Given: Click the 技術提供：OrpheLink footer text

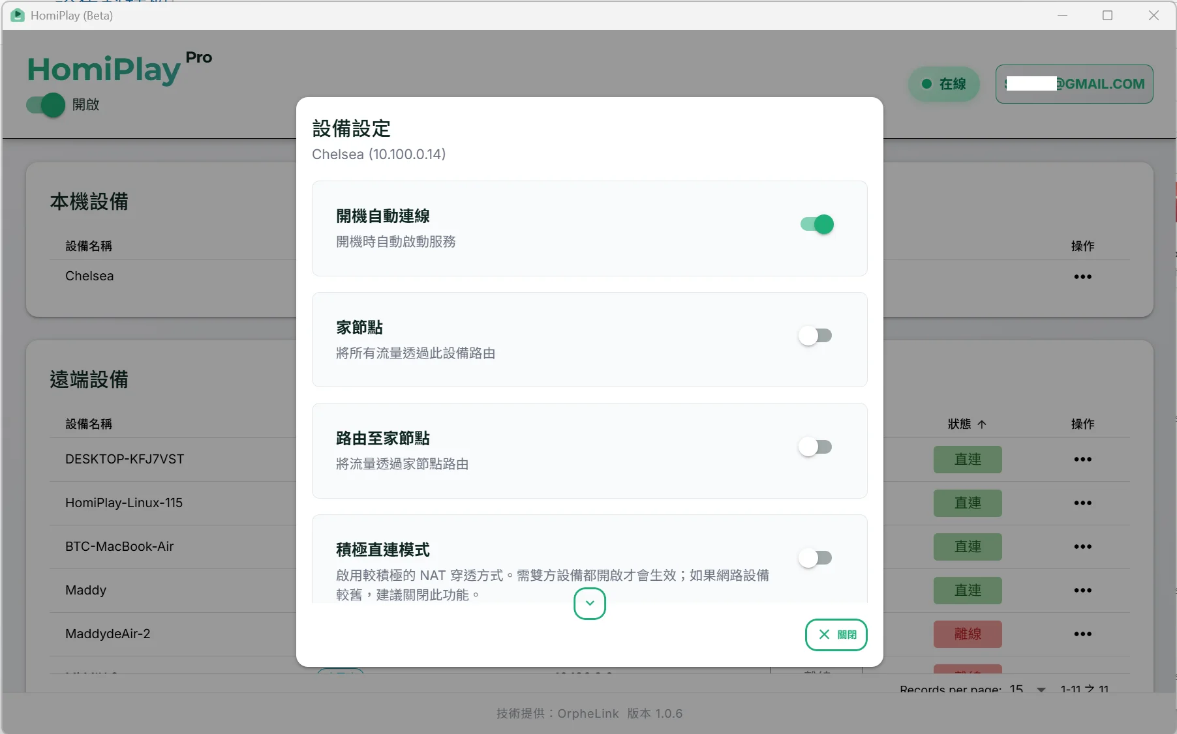Looking at the screenshot, I should 557,714.
